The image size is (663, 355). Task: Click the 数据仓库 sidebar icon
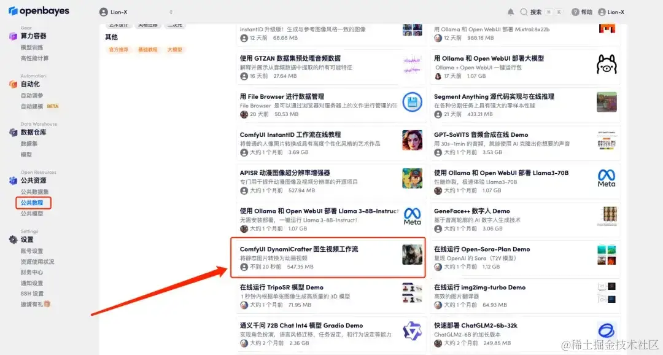pyautogui.click(x=13, y=133)
